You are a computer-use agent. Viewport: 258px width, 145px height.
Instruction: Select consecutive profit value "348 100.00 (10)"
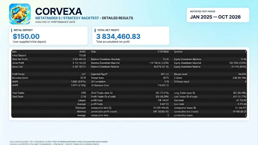161,112
